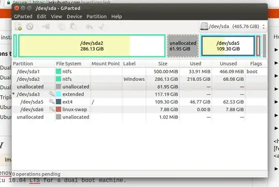
Task: Select unallocated 61.95 GiB block in disk map
Action: point(183,46)
